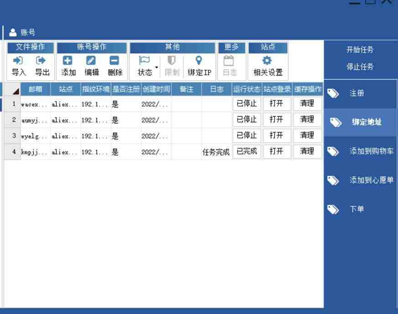Image resolution: width=398 pixels, height=314 pixels.
Task: Click the 删除 delete account icon
Action: pyautogui.click(x=114, y=60)
